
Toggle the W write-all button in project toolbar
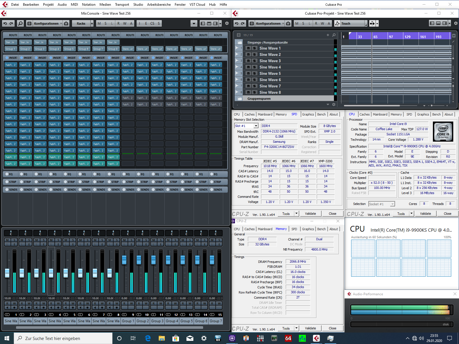(x=322, y=24)
